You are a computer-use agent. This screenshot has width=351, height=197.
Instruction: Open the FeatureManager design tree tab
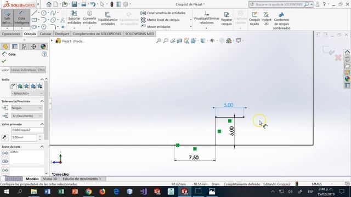click(x=5, y=47)
